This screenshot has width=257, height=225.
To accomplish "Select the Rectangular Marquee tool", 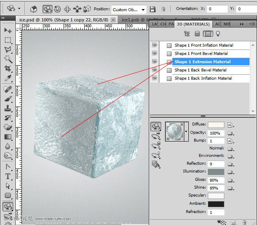I will point(8,40).
